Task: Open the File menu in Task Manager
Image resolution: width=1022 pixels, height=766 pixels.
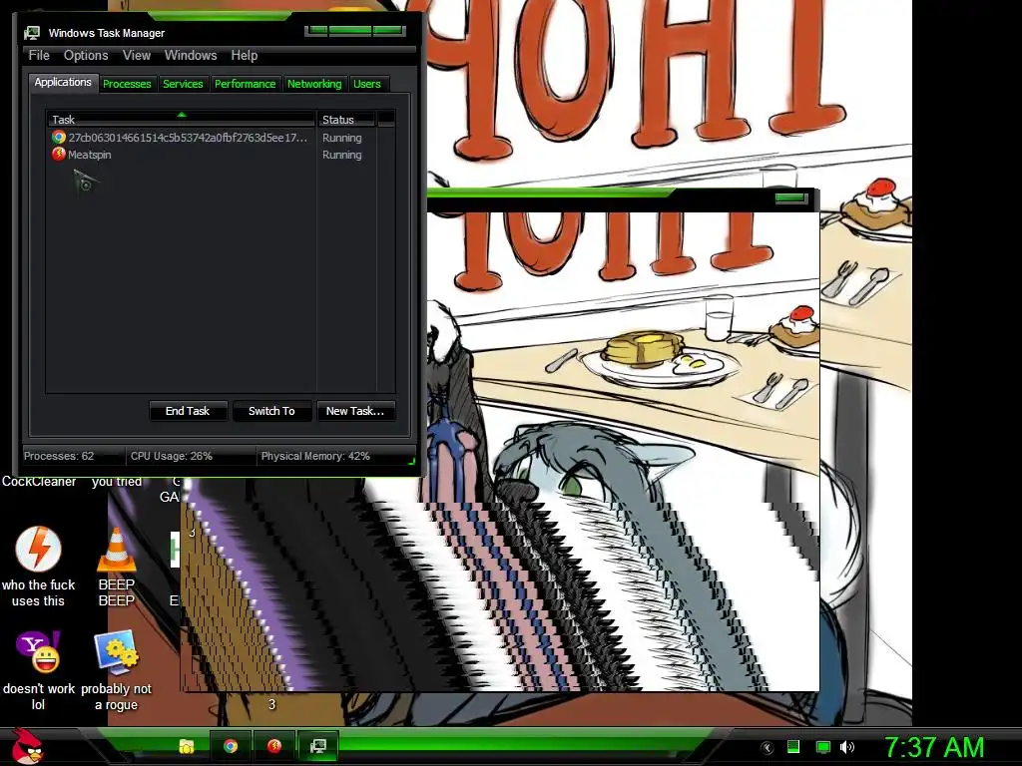Action: point(39,56)
